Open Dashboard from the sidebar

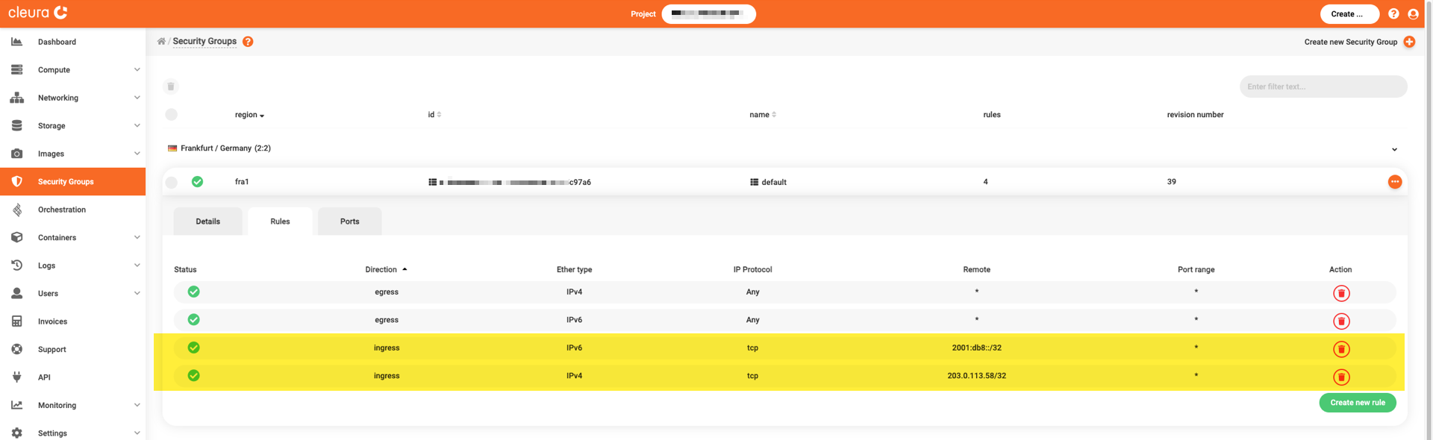click(x=57, y=42)
